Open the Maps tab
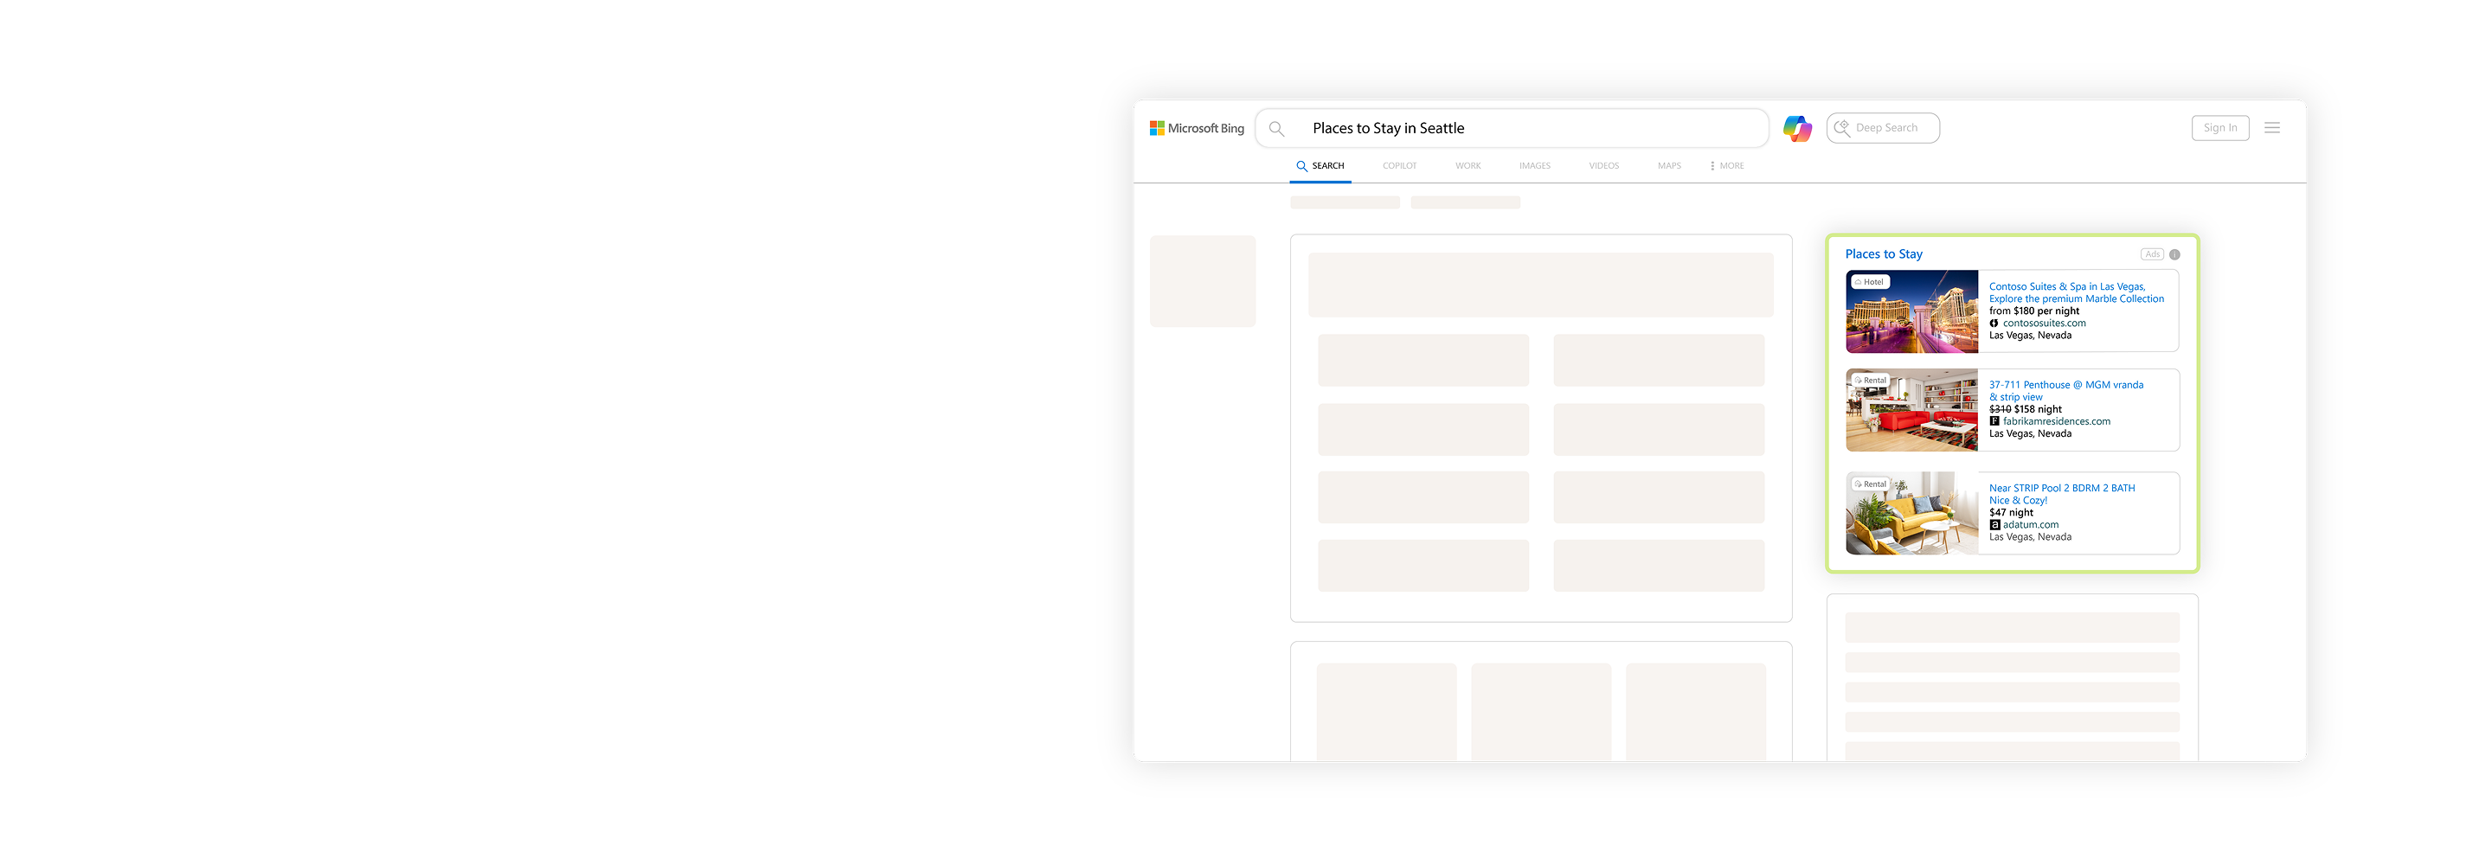The image size is (2492, 865). tap(1669, 166)
